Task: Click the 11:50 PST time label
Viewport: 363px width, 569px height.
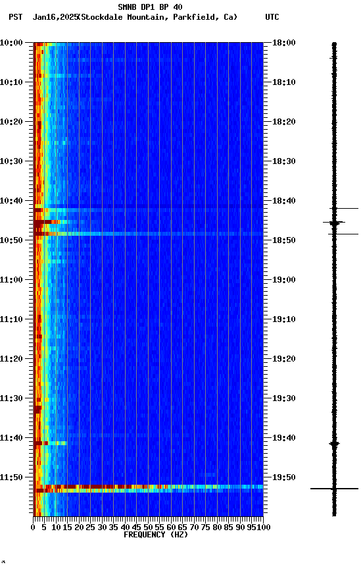Action: tap(11, 478)
